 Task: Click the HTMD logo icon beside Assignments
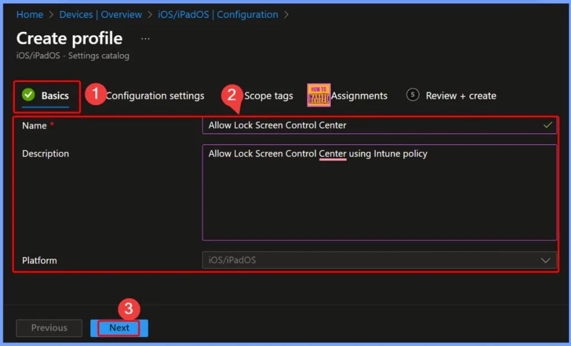(318, 95)
